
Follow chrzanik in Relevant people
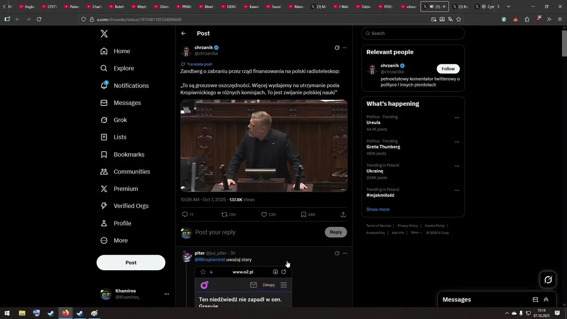click(448, 69)
